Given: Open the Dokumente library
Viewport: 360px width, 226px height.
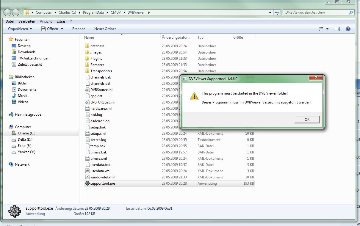Looking at the screenshot, I should click(27, 90).
